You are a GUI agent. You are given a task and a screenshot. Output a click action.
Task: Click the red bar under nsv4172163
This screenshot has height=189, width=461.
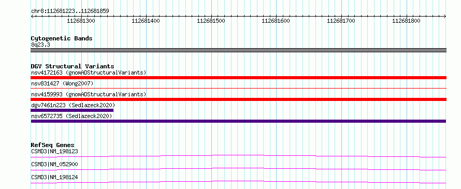tap(239, 78)
